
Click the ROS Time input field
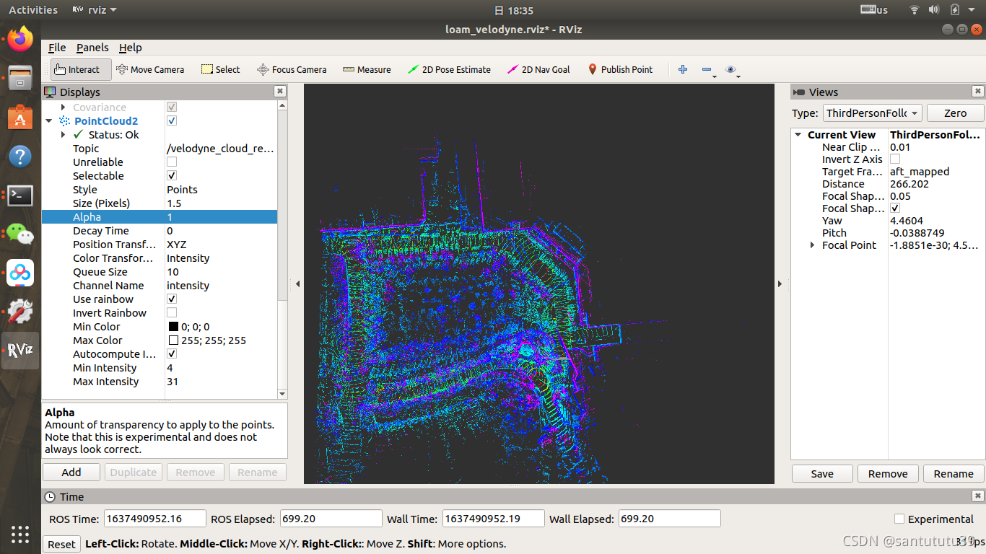(154, 519)
